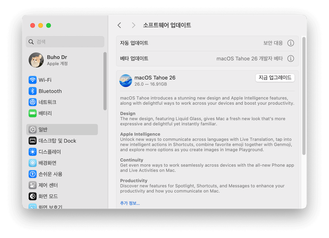Select the 화면 모드 sidebar label

(48, 196)
